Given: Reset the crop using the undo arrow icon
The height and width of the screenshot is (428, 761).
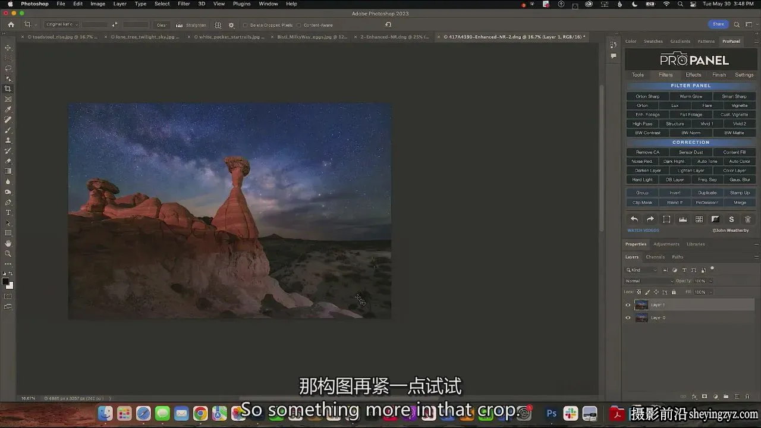Looking at the screenshot, I should pos(388,25).
